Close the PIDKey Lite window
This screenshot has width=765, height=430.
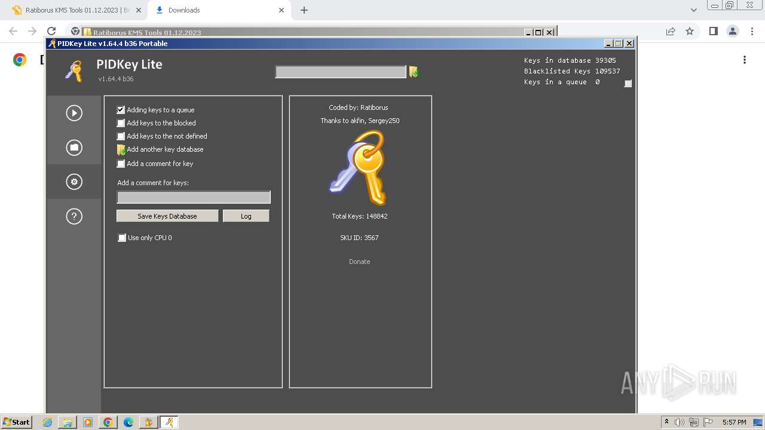point(629,44)
